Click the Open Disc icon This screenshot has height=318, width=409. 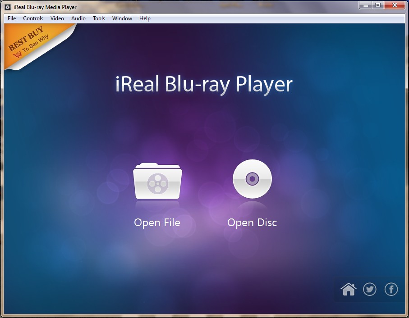pos(252,179)
